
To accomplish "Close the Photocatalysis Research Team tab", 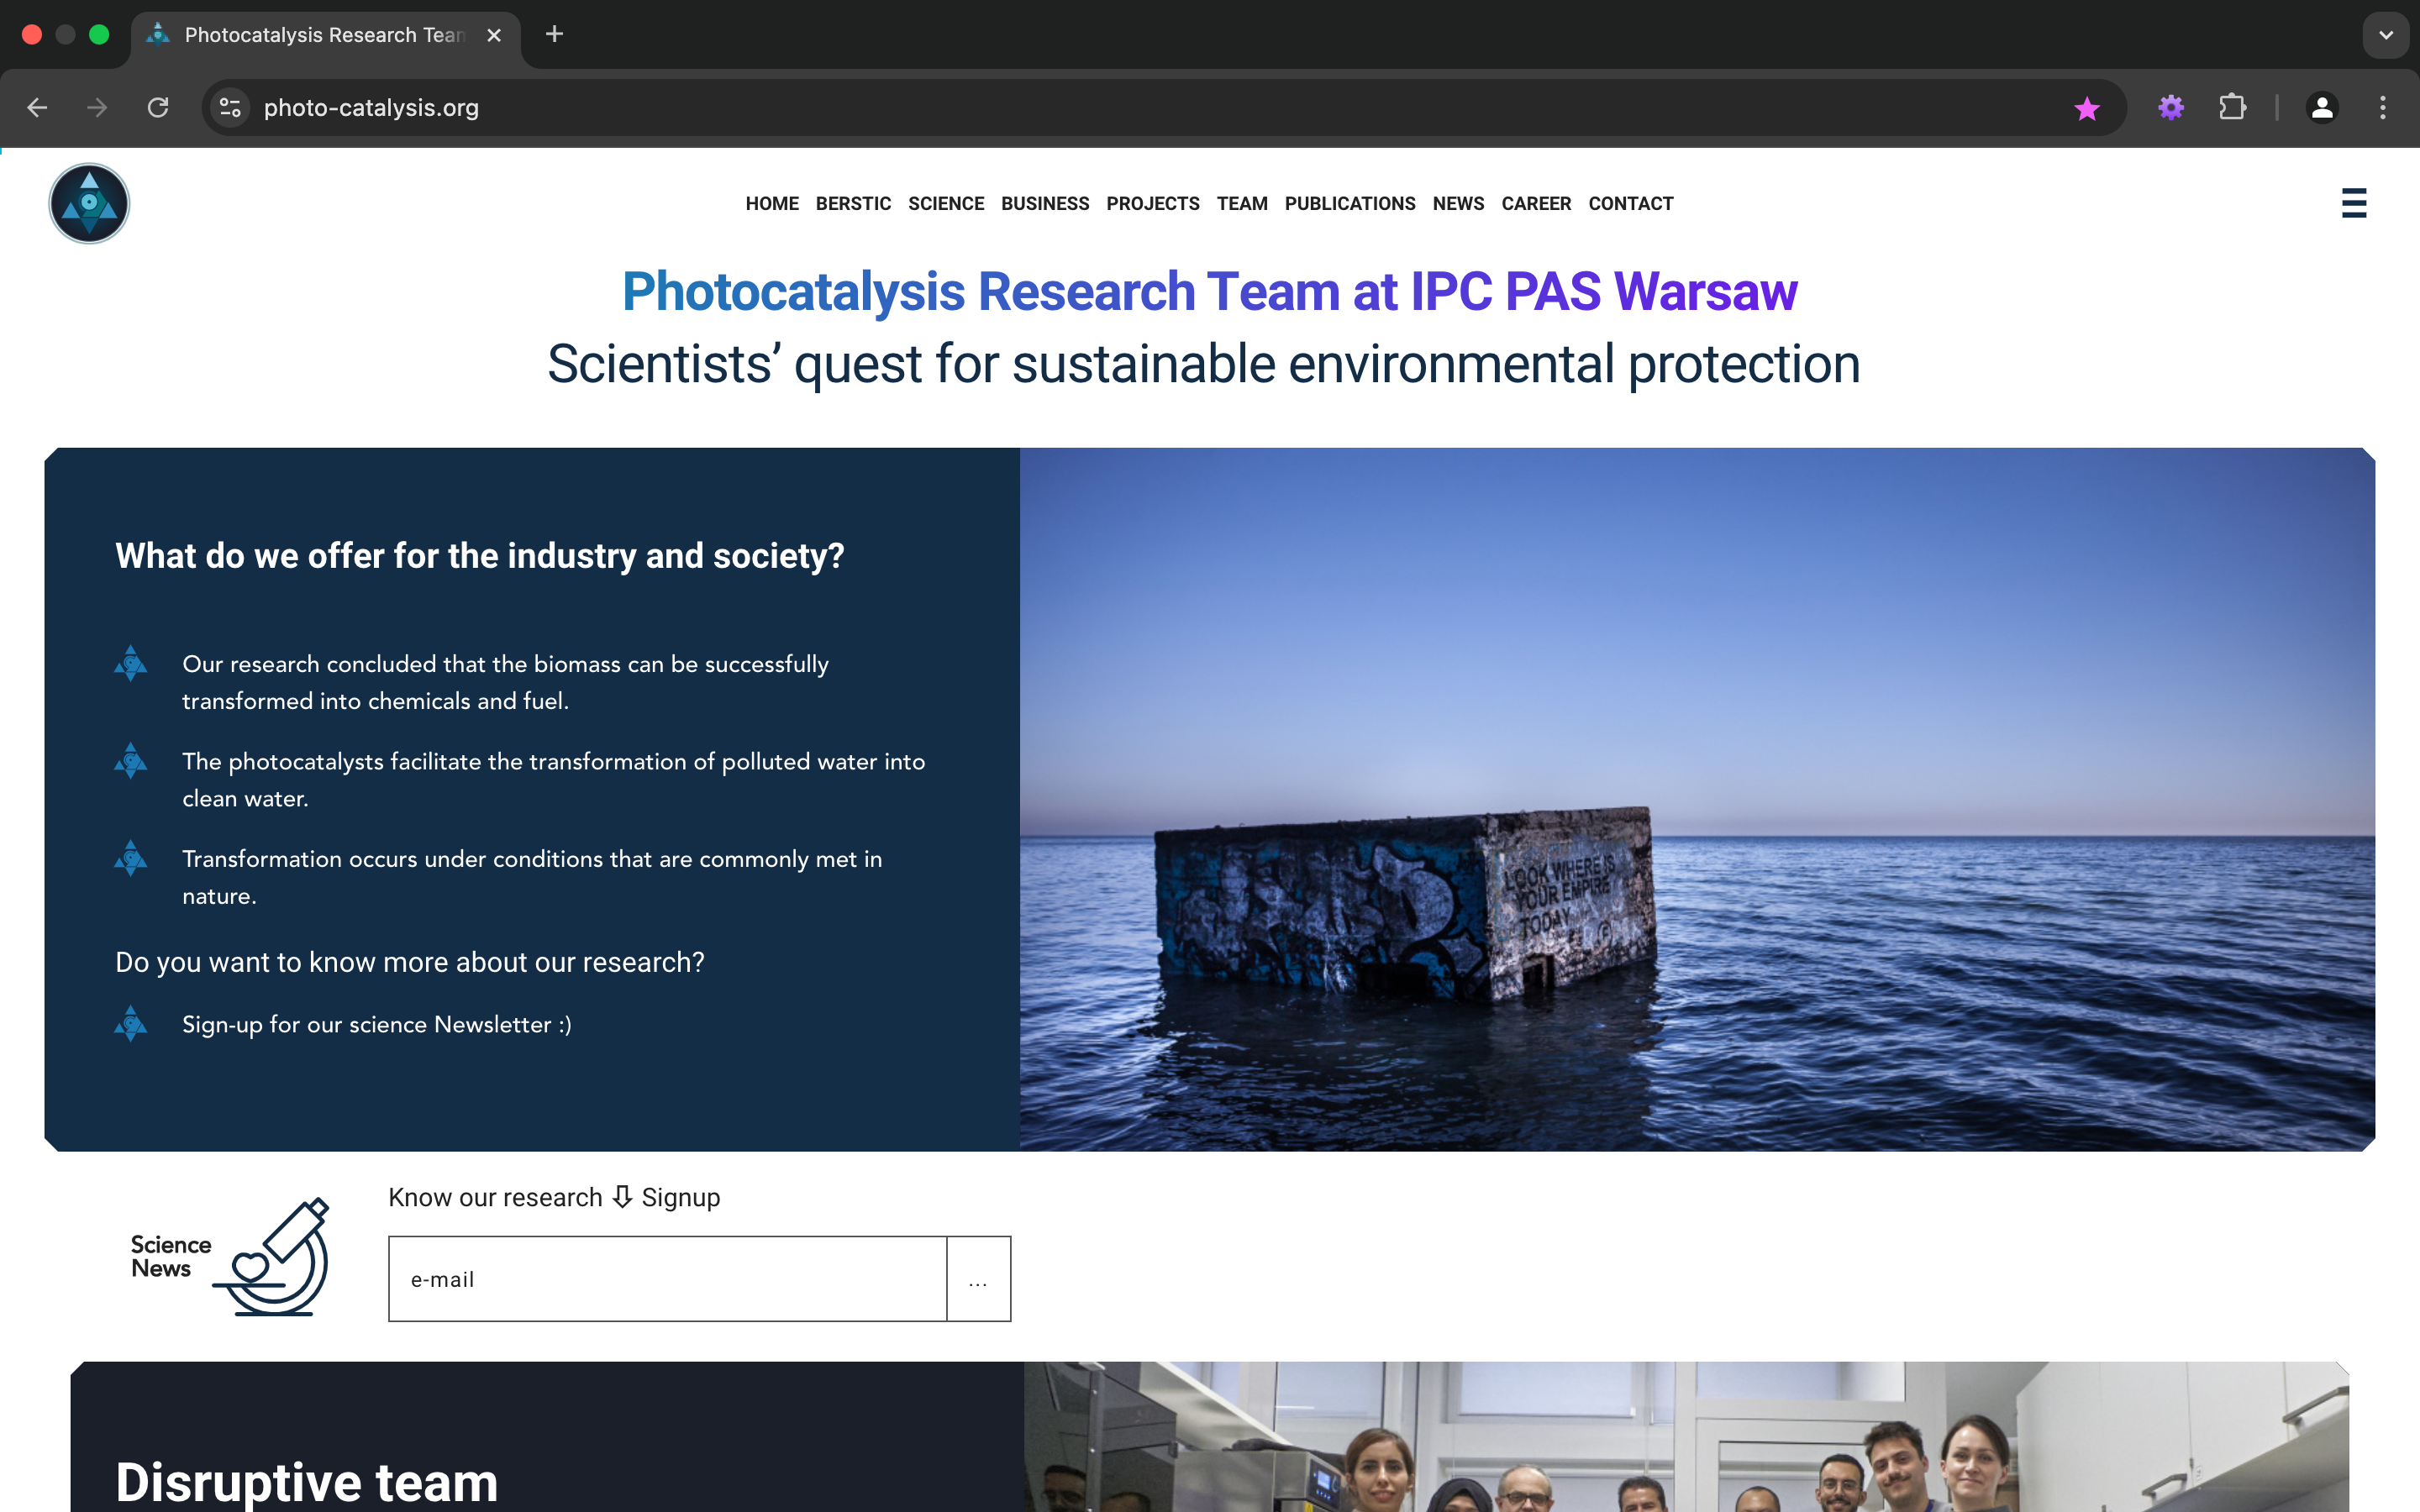I will [494, 35].
